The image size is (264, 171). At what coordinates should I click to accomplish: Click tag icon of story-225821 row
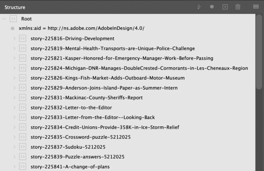click(23, 58)
